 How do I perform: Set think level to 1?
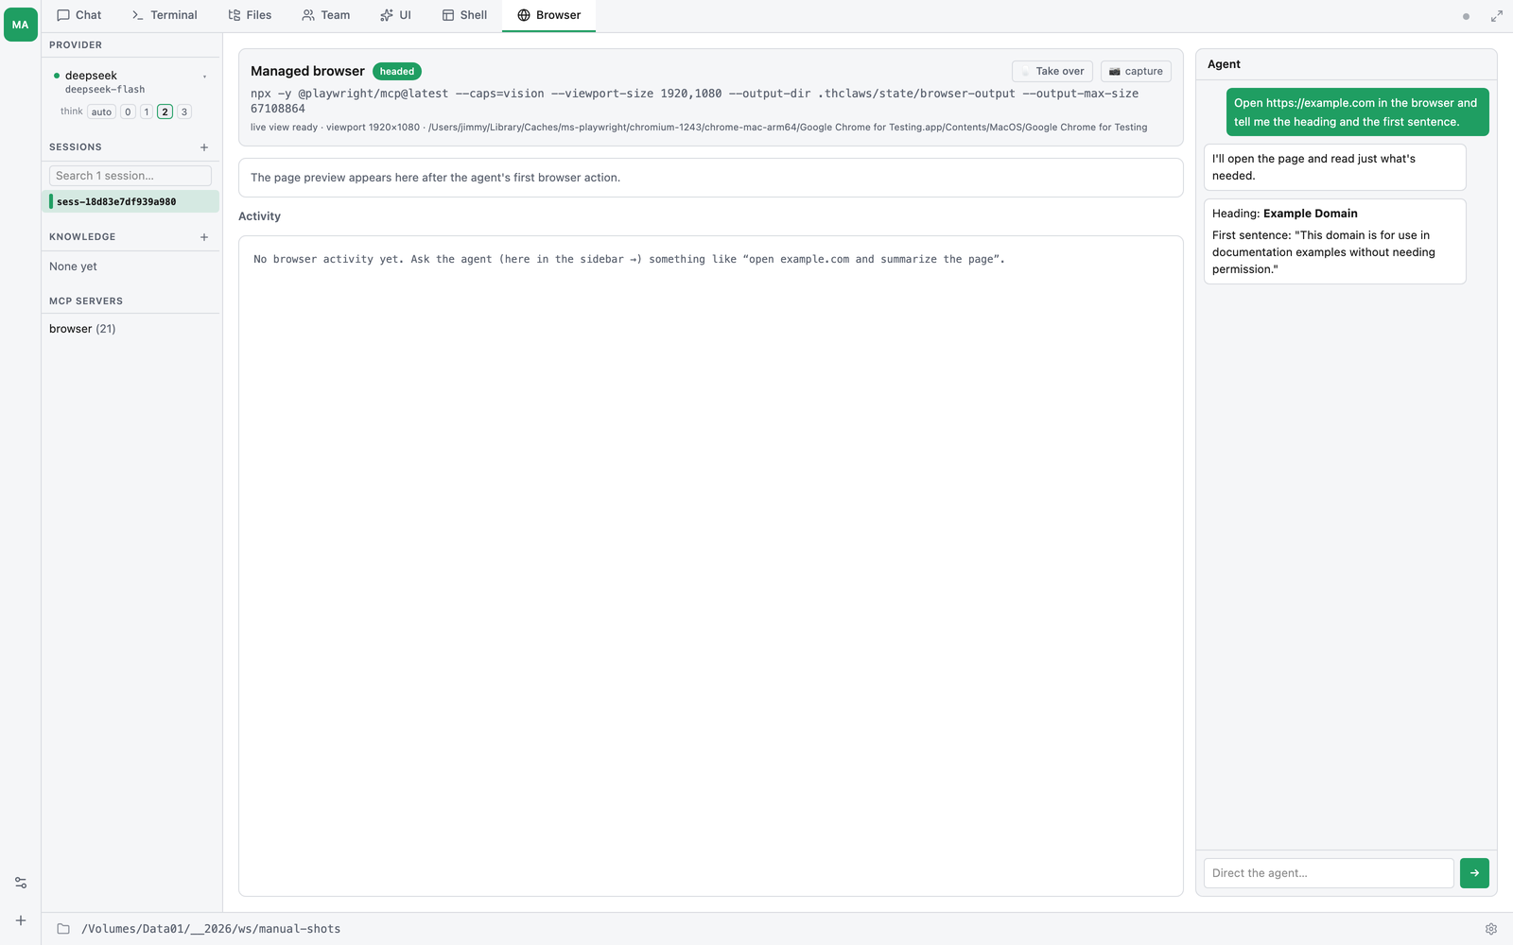(x=147, y=112)
